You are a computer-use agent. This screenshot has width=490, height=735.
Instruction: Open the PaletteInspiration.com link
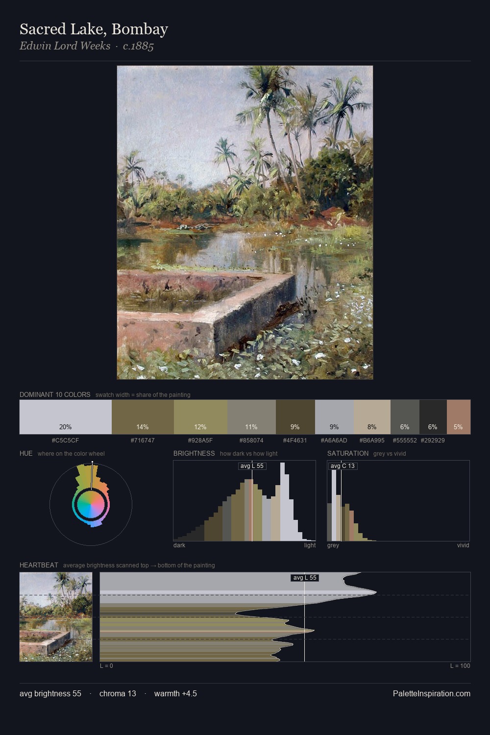432,693
